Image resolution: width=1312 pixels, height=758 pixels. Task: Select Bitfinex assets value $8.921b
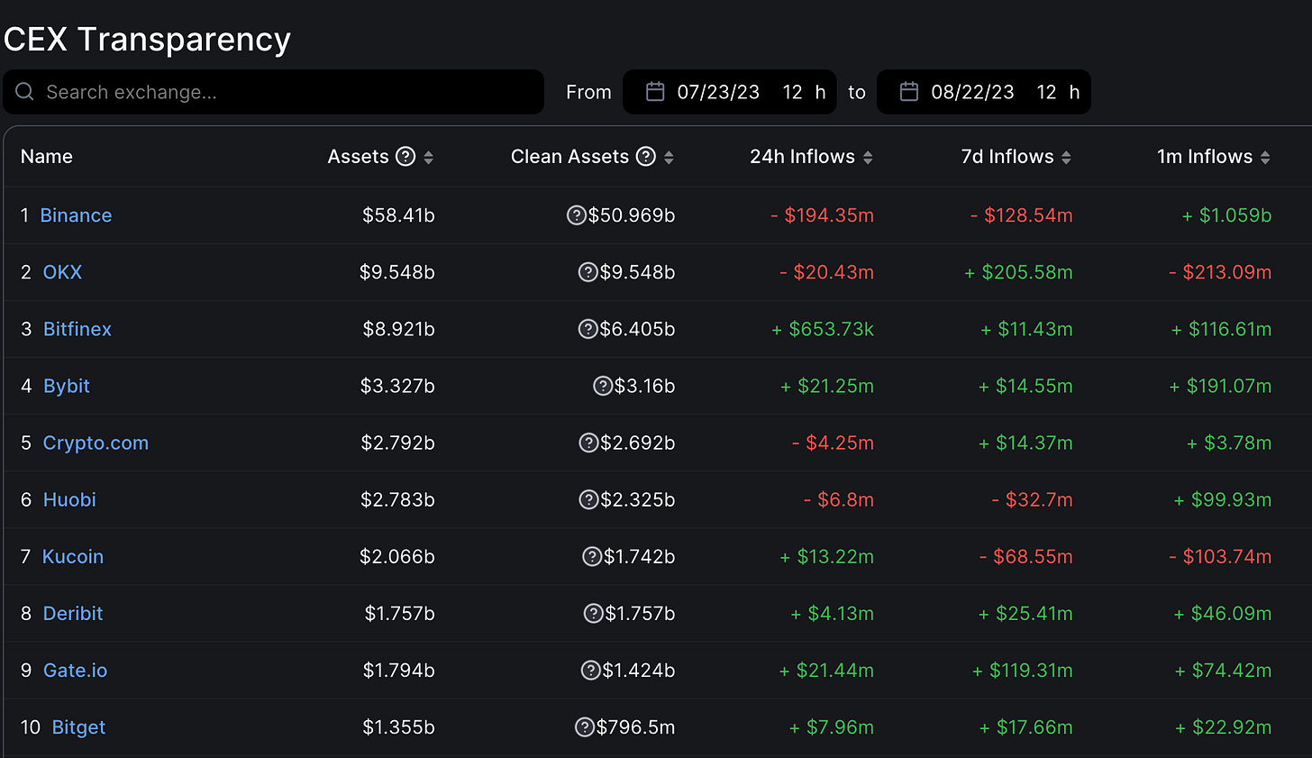(x=398, y=329)
